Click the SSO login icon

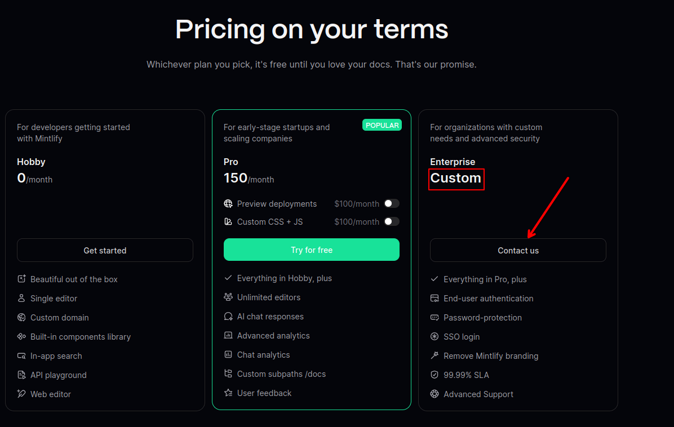coord(434,336)
